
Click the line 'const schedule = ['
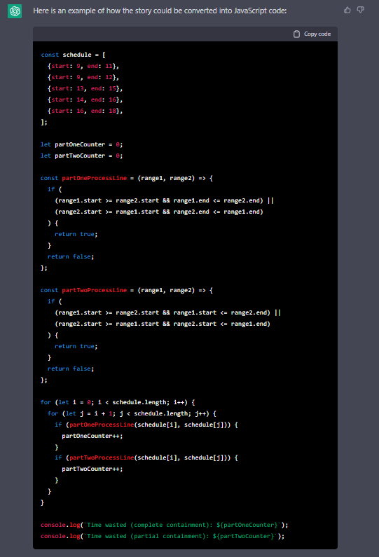(x=73, y=55)
